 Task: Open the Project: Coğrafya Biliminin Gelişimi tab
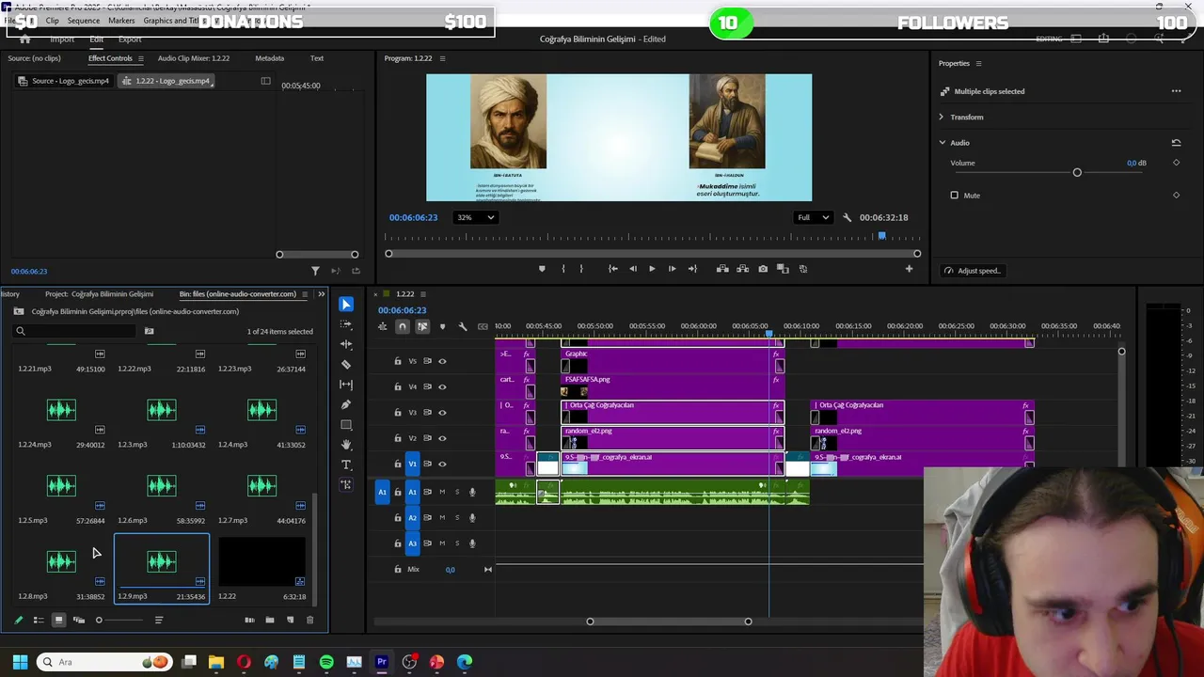[x=99, y=294]
